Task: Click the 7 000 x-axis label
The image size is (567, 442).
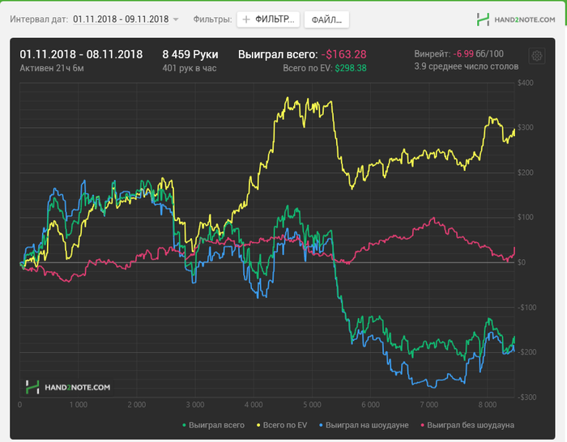Action: [428, 405]
